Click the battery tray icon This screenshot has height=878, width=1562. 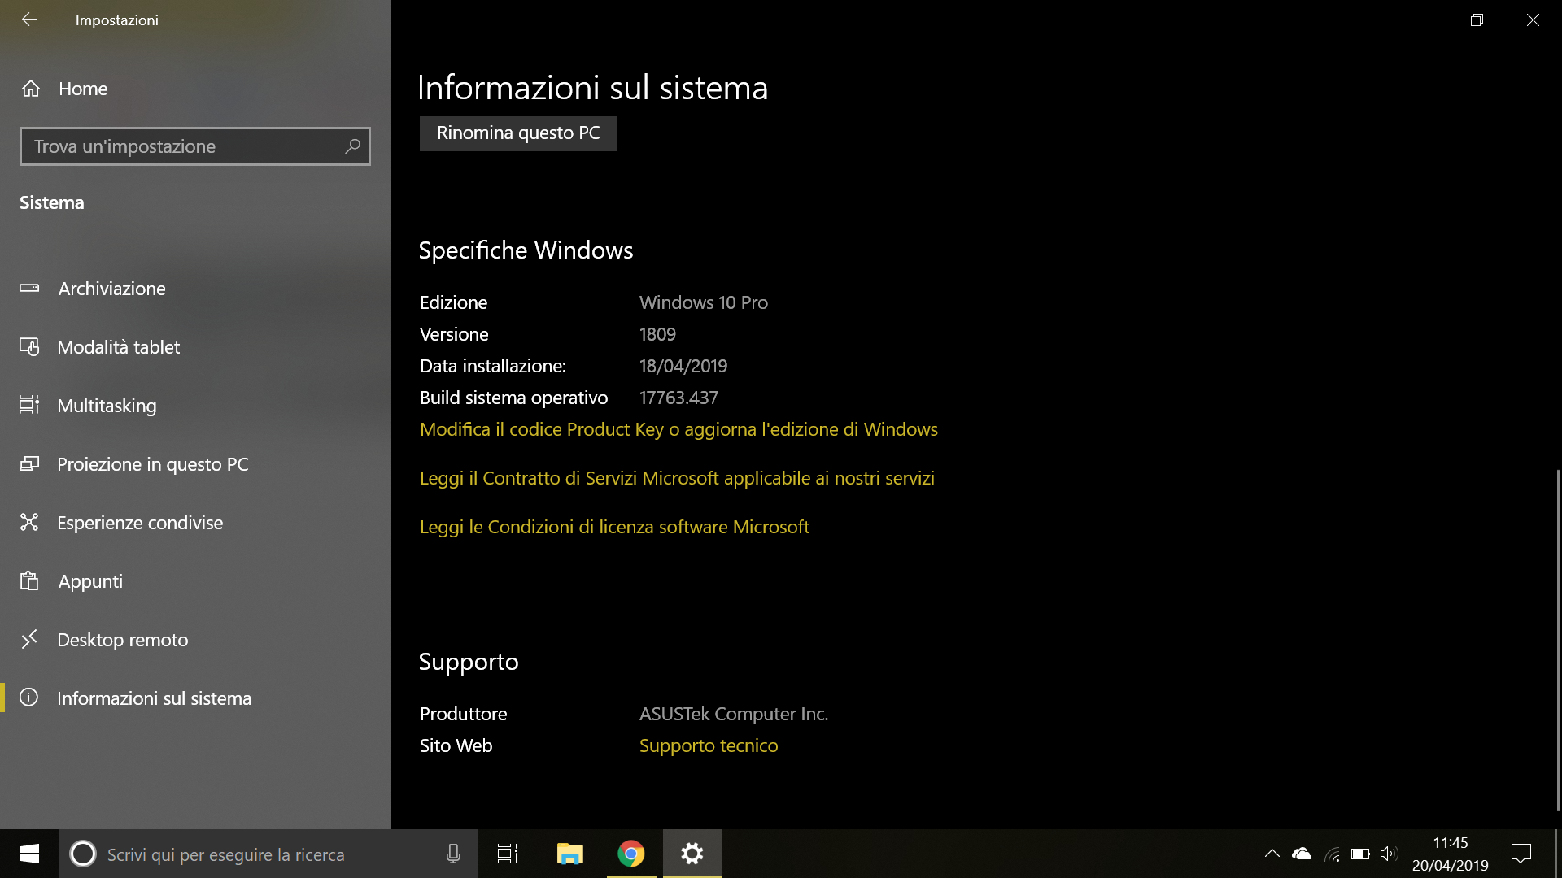pyautogui.click(x=1360, y=854)
